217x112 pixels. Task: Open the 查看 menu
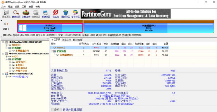pyautogui.click(x=31, y=6)
